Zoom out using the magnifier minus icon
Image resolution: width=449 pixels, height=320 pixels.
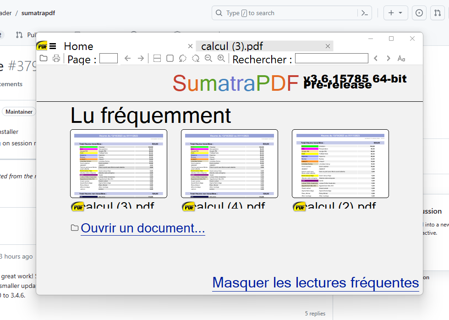click(208, 58)
